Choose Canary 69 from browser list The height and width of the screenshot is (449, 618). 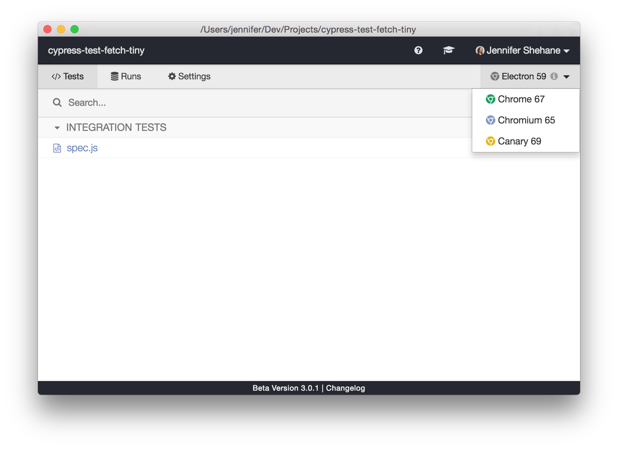click(526, 141)
